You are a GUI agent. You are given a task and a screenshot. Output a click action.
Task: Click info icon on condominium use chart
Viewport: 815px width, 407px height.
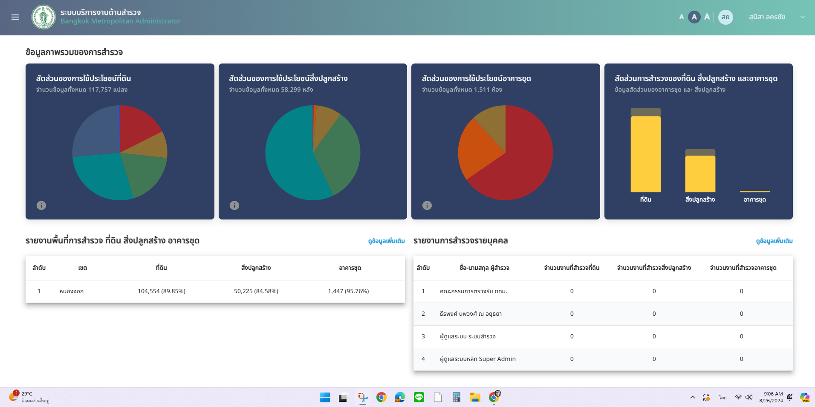[427, 205]
